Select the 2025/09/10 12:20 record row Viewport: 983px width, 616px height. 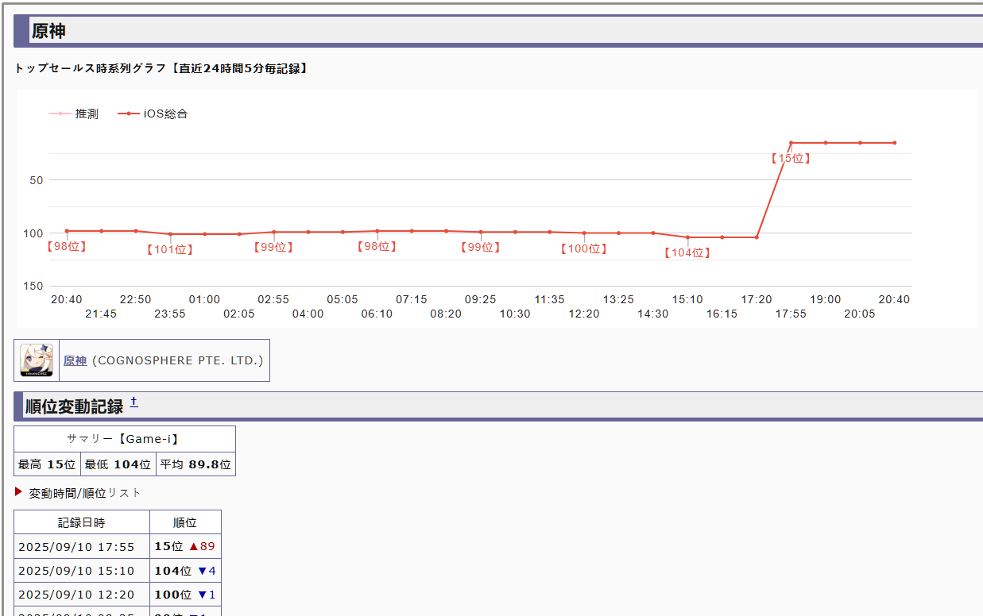118,594
